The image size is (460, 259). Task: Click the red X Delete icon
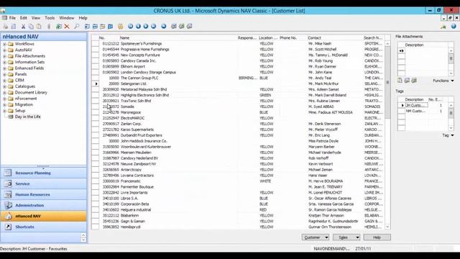tap(67, 27)
